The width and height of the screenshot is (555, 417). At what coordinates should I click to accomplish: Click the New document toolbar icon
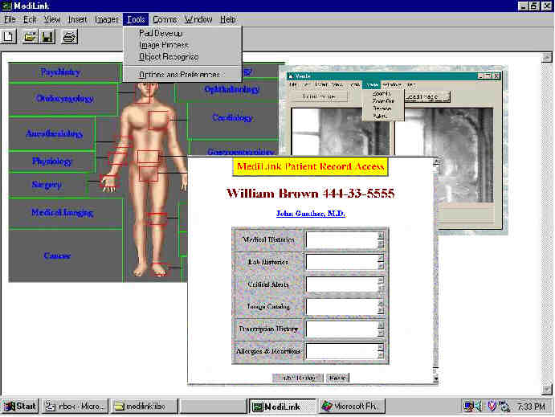coord(9,36)
